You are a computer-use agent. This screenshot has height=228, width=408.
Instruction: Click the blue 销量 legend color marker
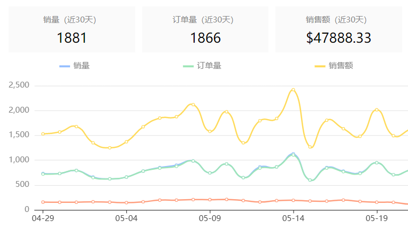pyautogui.click(x=65, y=66)
